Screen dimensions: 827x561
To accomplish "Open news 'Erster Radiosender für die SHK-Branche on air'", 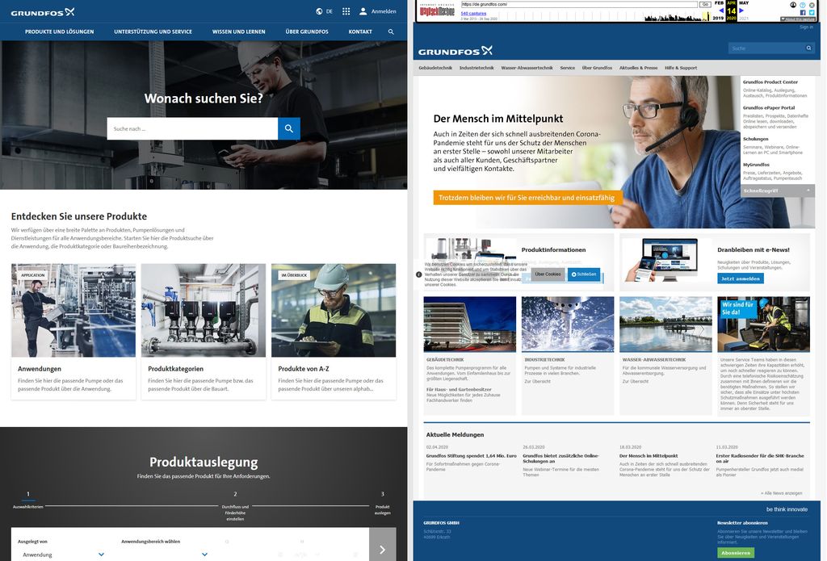I will click(759, 458).
